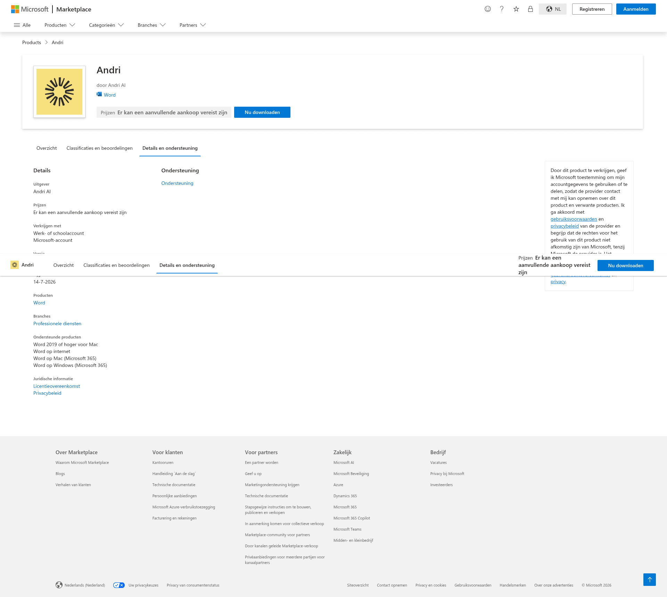Open the Word link under Producten

pyautogui.click(x=39, y=303)
